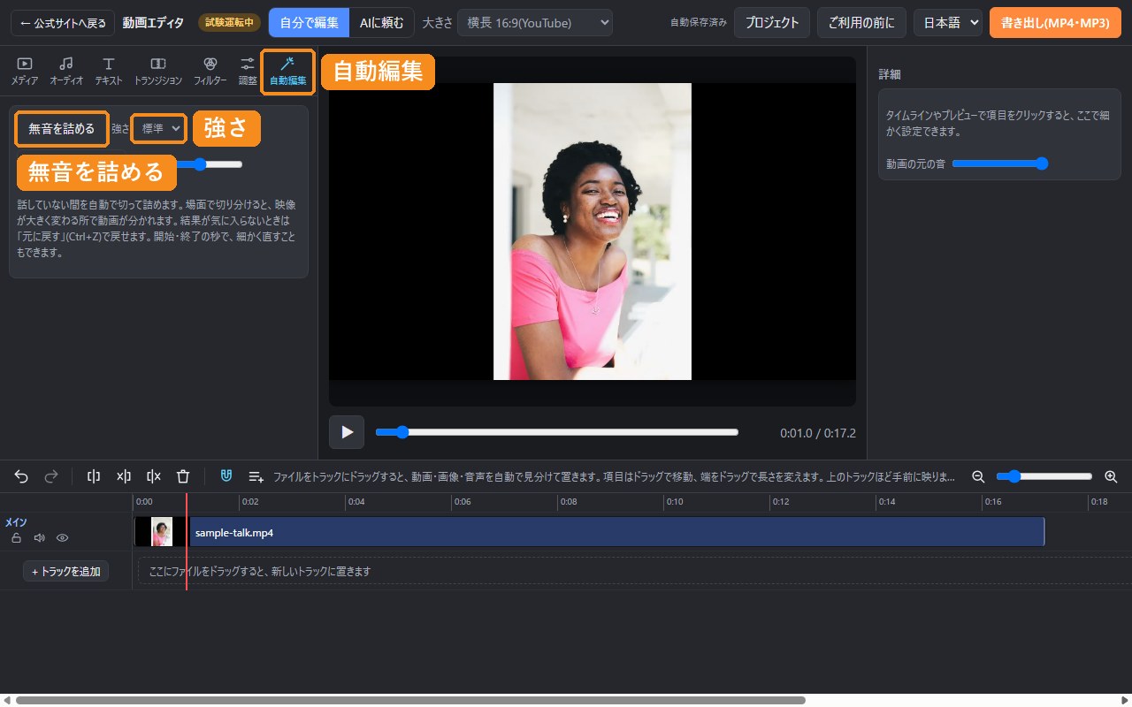Mute the メイン track speaker icon
Viewport: 1132px width, 707px height.
[x=39, y=537]
